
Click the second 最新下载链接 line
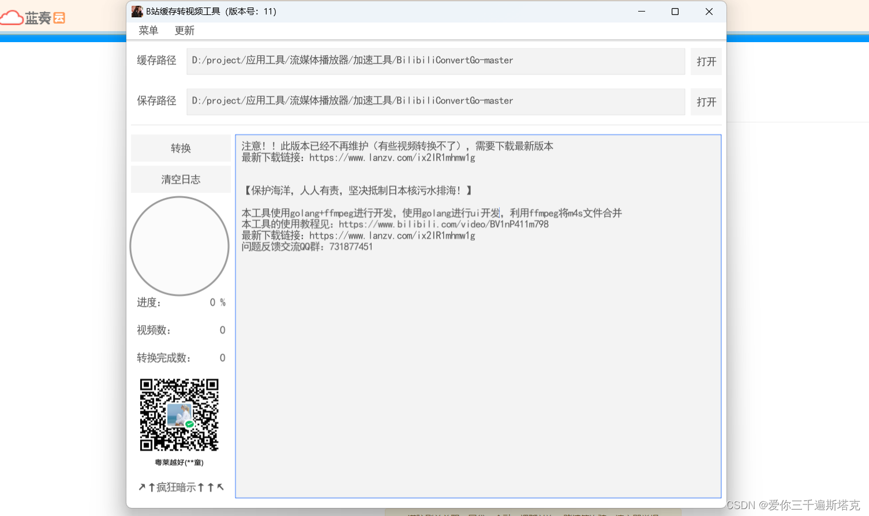(x=358, y=235)
